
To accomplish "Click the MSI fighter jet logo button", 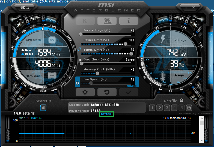I will click(107, 21).
